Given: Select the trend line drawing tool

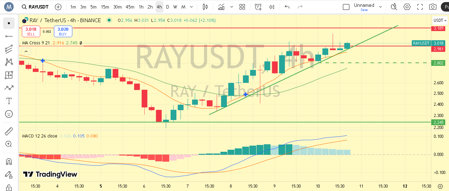Looking at the screenshot, I should point(9,36).
